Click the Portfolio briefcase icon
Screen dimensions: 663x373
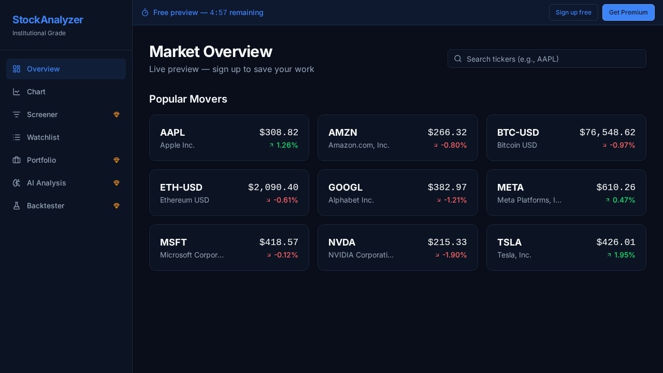tap(17, 160)
